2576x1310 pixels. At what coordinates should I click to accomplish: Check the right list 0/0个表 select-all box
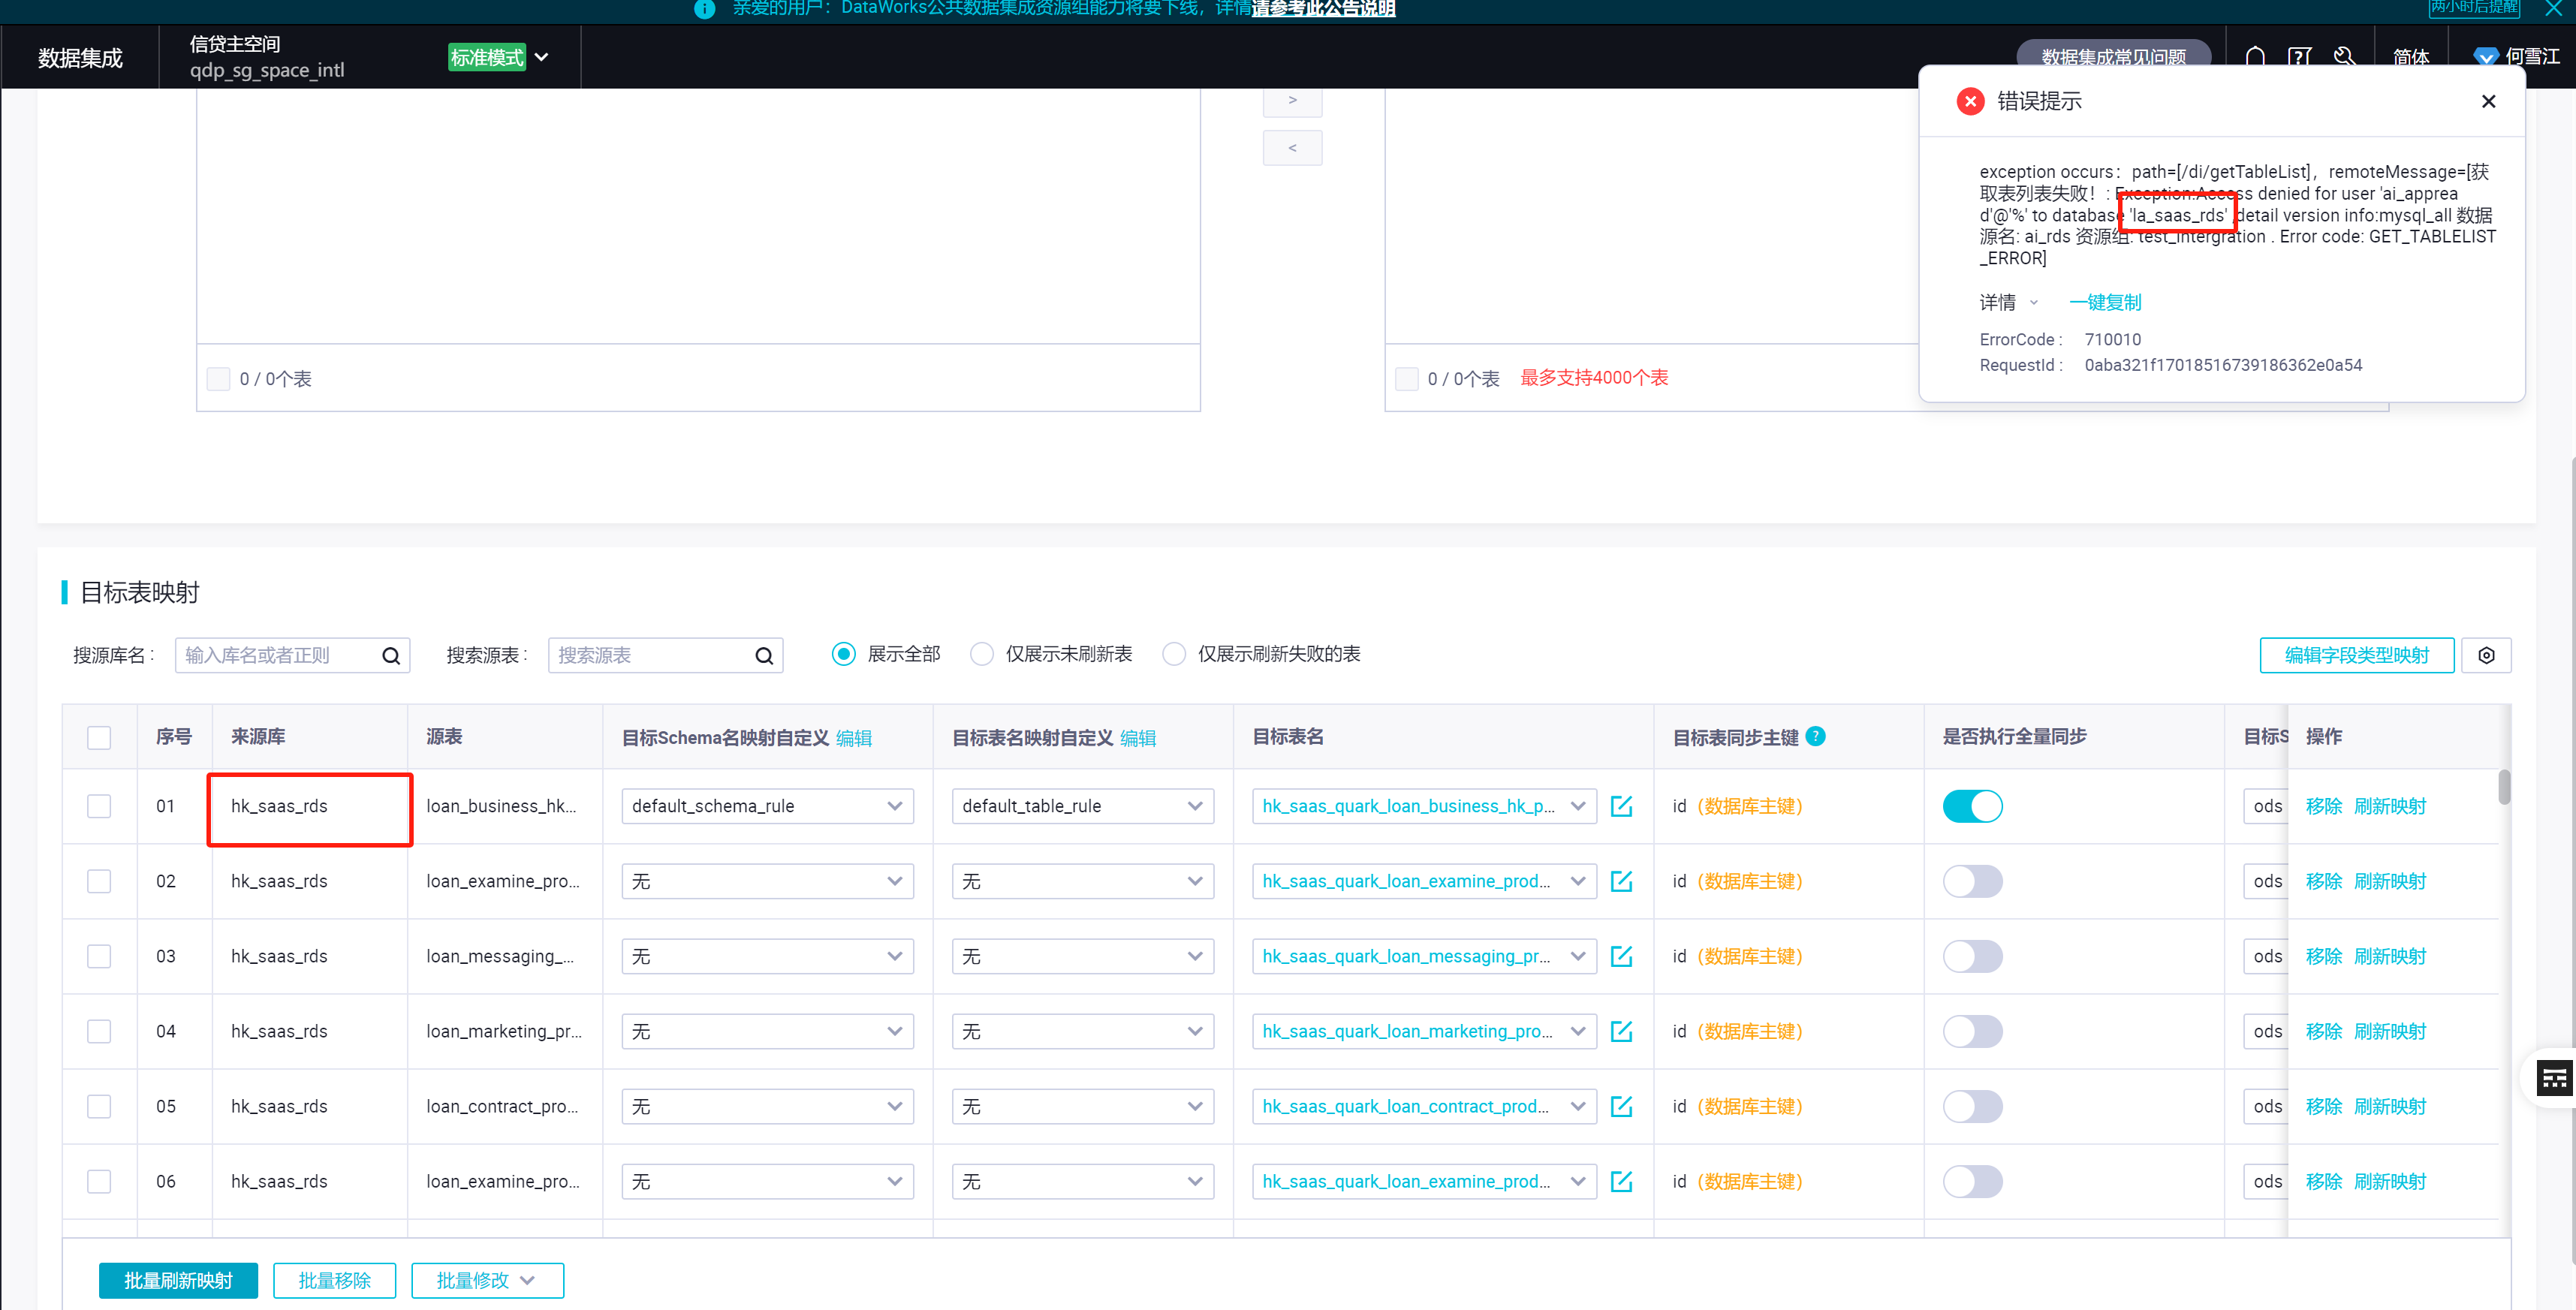click(1406, 379)
